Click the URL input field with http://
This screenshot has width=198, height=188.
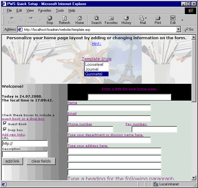pos(25,143)
